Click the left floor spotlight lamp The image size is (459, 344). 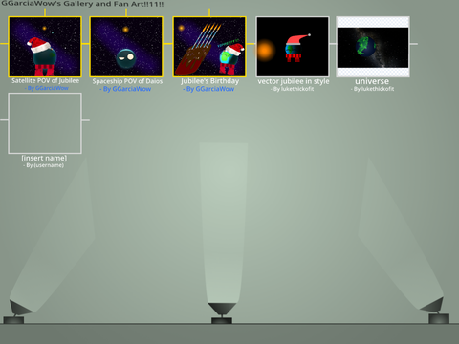click(18, 312)
